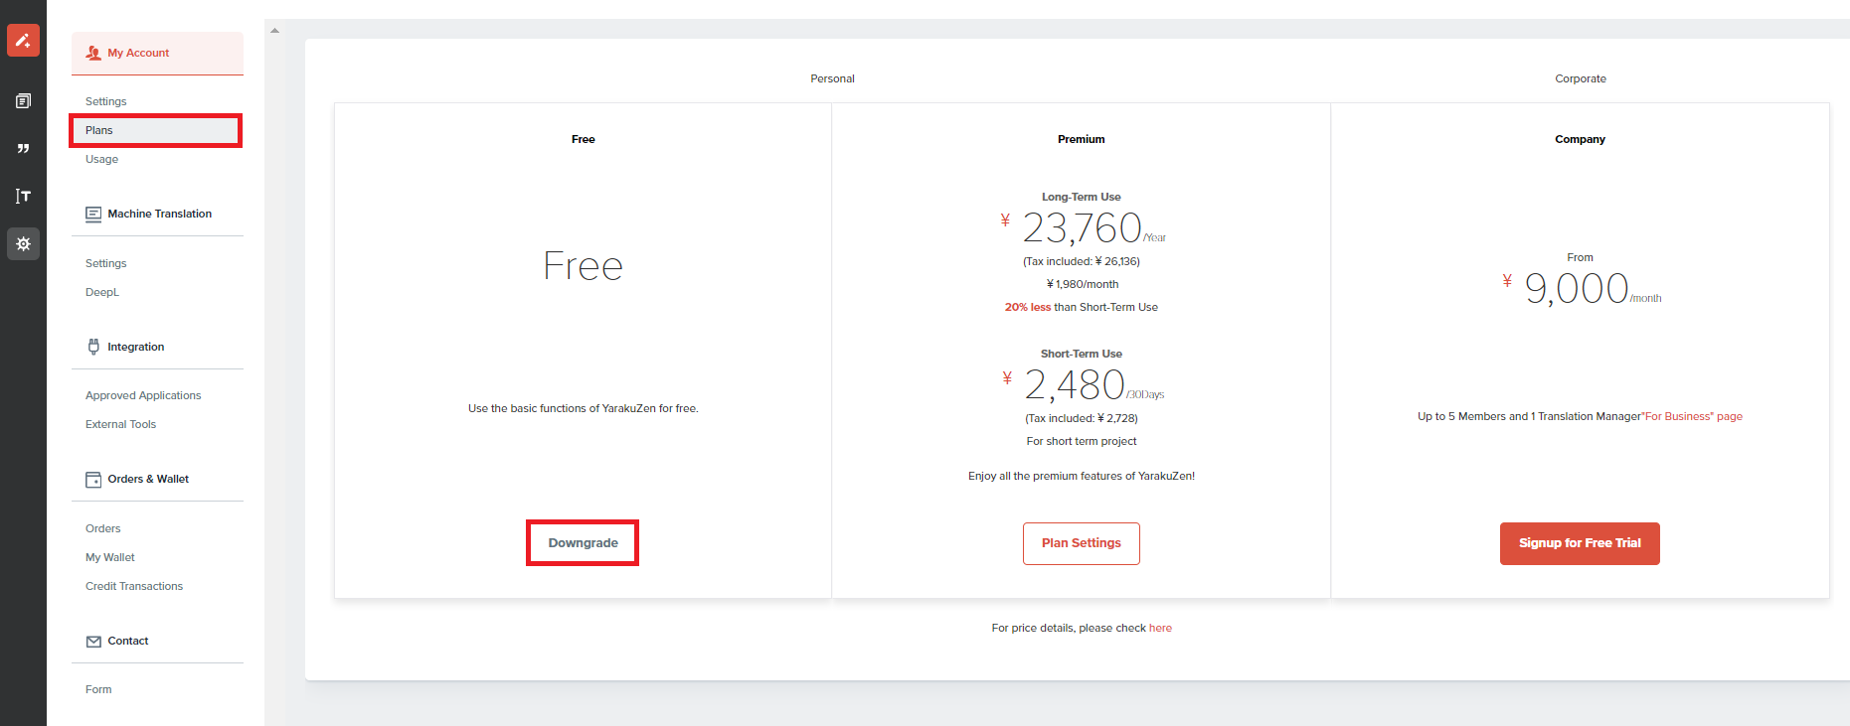Click the Personal category label
The width and height of the screenshot is (1850, 726).
pos(832,78)
